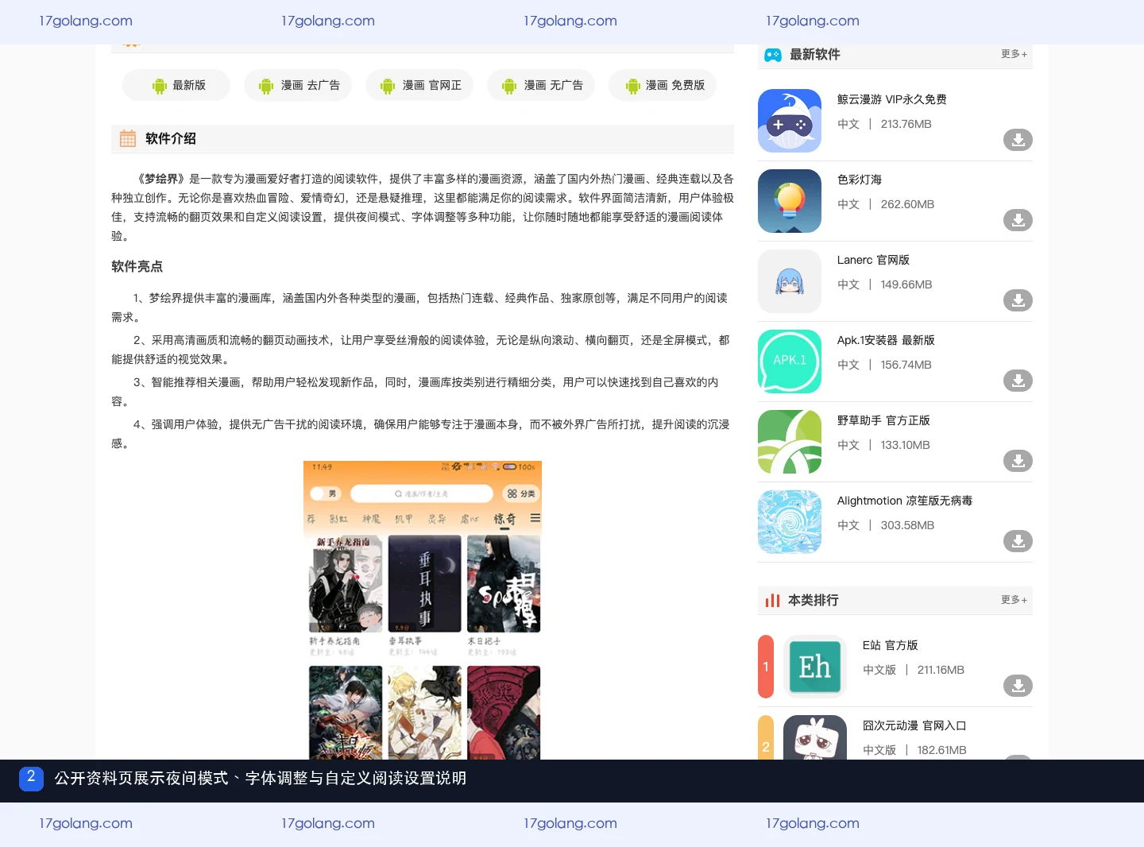Download 野草助手 via its download icon
This screenshot has width=1144, height=847.
1018,461
